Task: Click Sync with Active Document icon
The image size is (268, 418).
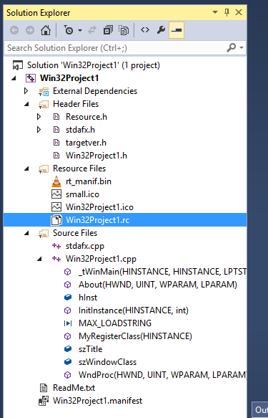Action: (x=92, y=30)
